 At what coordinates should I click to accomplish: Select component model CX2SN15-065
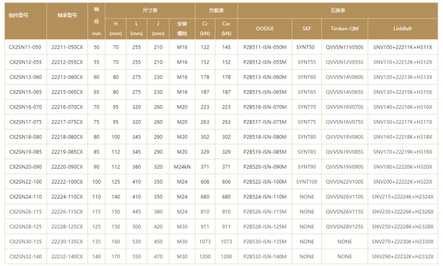pyautogui.click(x=25, y=92)
